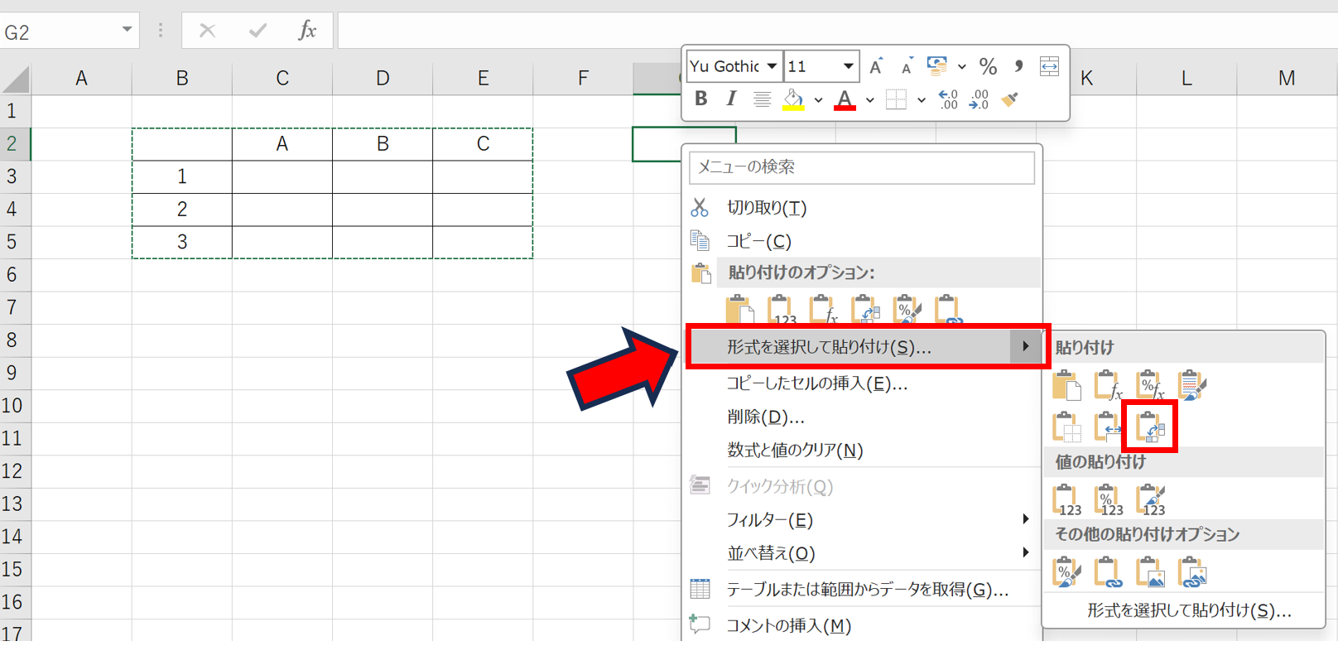The height and width of the screenshot is (646, 1338).
Task: Click the Merge and Center icon
Action: 1049,66
